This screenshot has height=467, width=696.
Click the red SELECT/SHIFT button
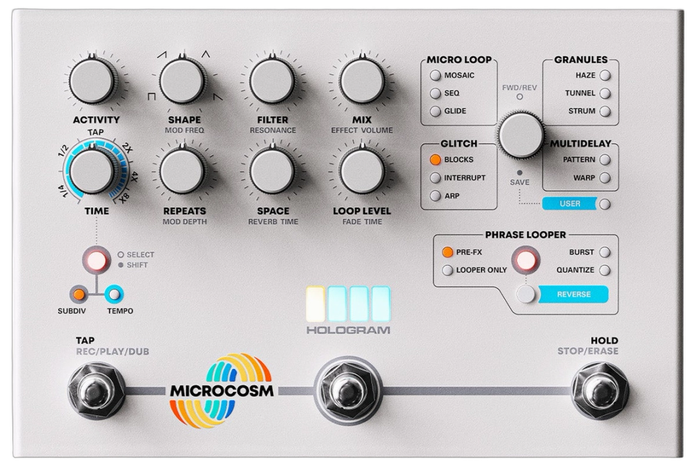click(x=96, y=260)
